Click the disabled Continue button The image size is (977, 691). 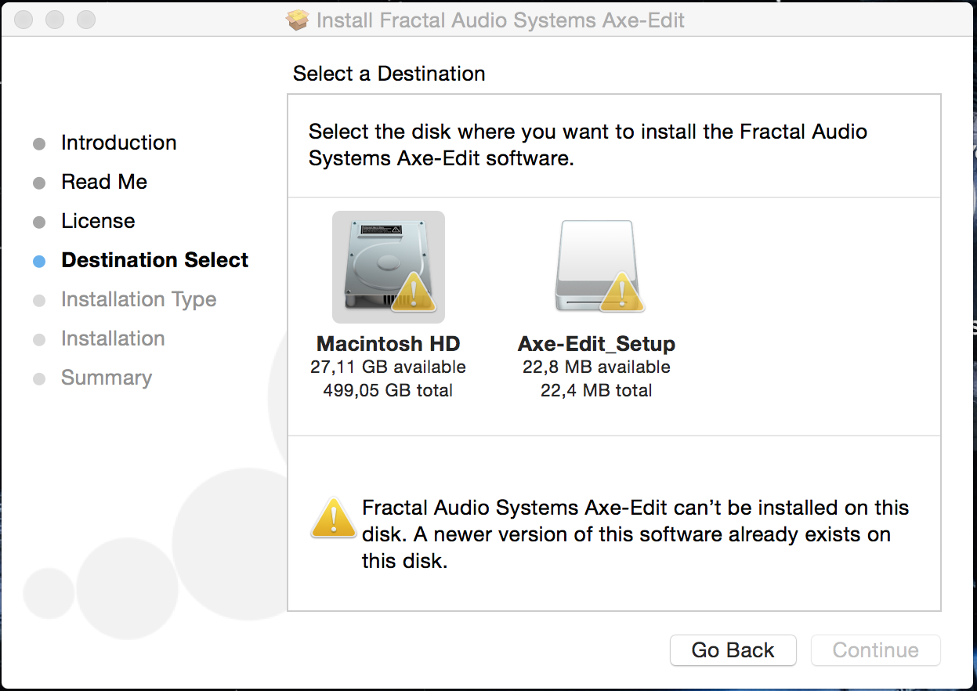(x=876, y=650)
